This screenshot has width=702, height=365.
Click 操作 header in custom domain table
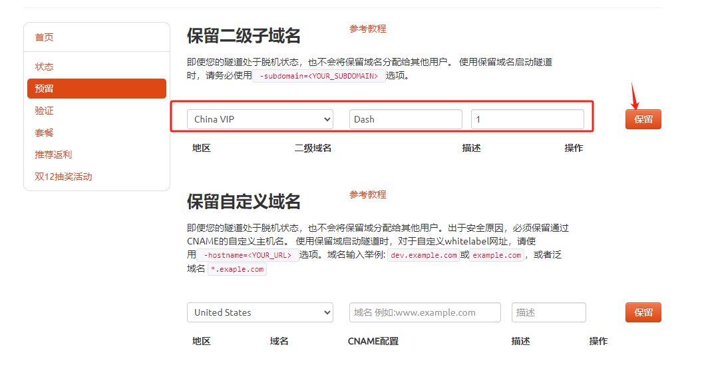click(x=598, y=341)
